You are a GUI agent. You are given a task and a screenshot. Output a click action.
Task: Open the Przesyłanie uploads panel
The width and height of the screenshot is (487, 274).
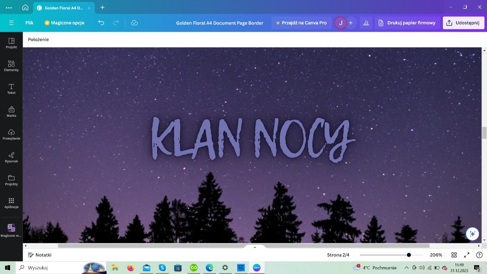[11, 134]
